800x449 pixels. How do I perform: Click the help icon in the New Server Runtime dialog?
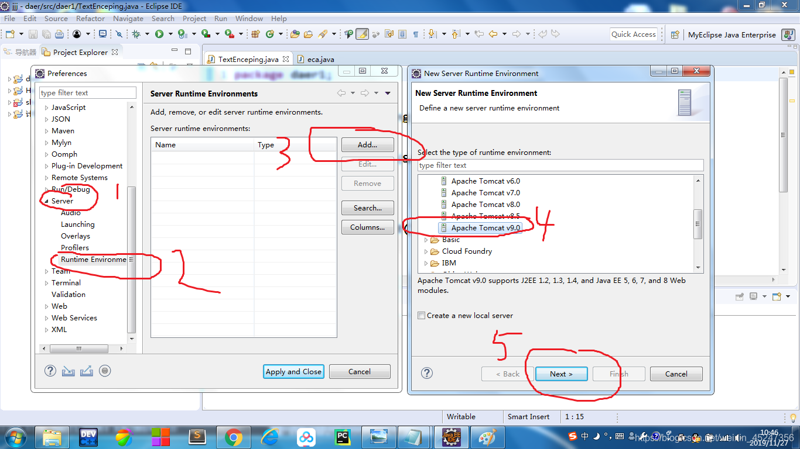tap(427, 373)
